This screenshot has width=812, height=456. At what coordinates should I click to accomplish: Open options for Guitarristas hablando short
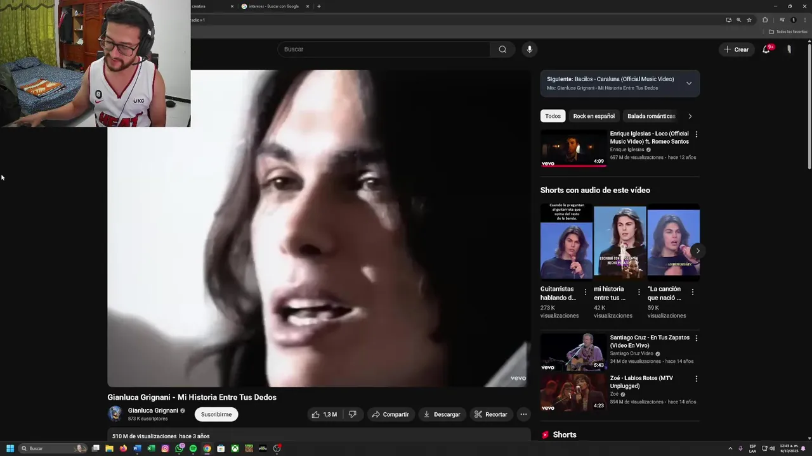point(586,292)
